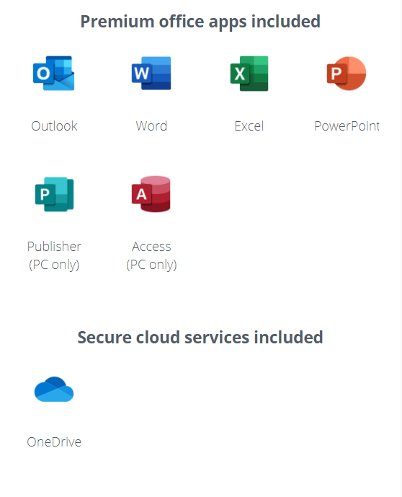Click the Premium office apps included heading
The height and width of the screenshot is (497, 402).
(200, 22)
